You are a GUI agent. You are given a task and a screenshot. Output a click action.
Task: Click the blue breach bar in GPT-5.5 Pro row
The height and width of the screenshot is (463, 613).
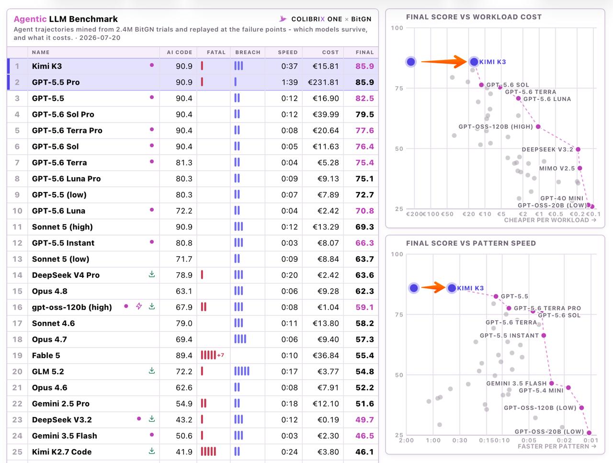click(x=236, y=82)
